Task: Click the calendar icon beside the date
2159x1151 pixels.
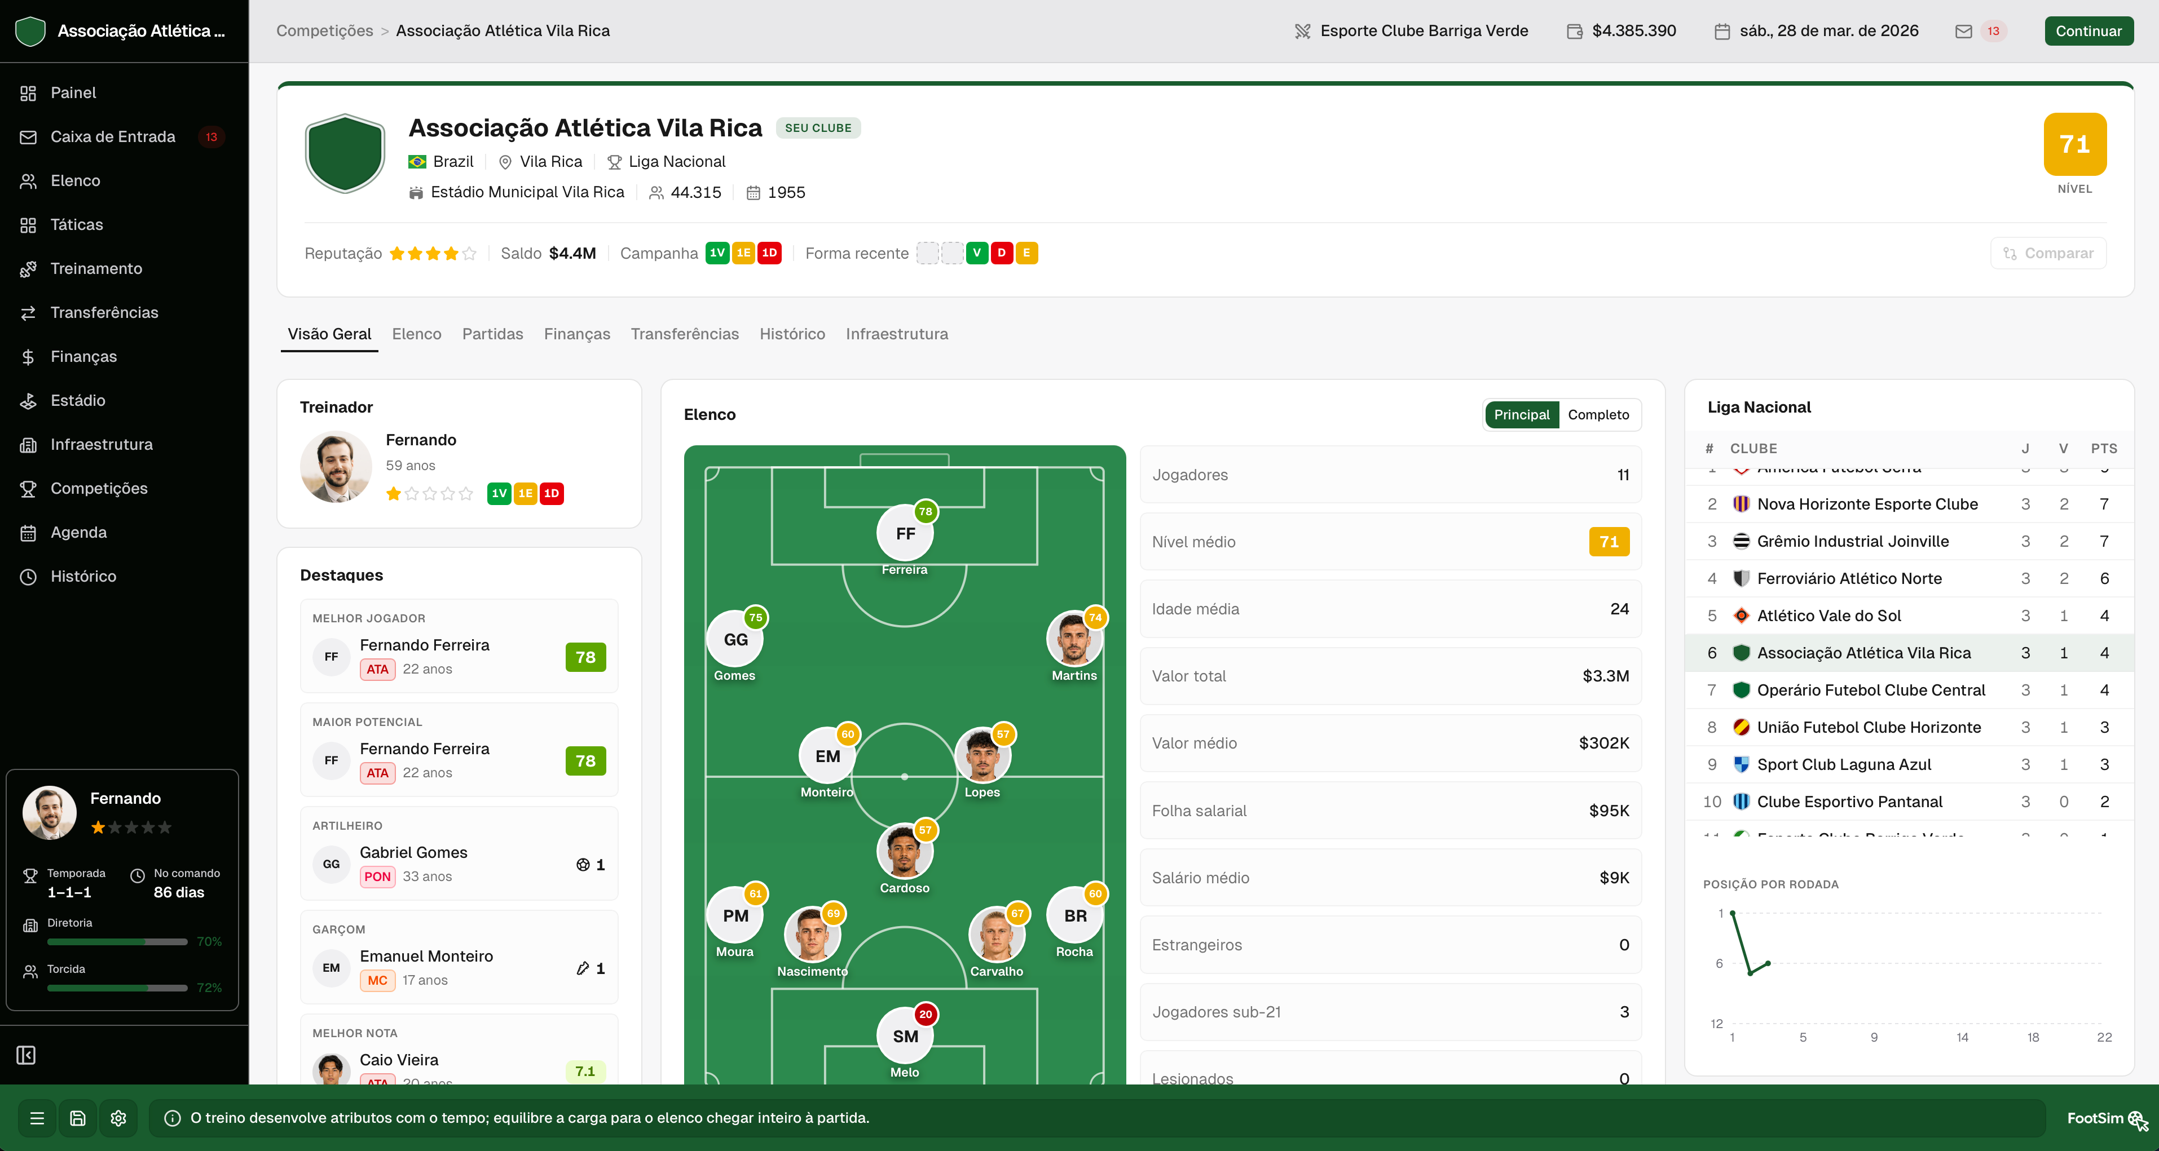Action: (1722, 31)
